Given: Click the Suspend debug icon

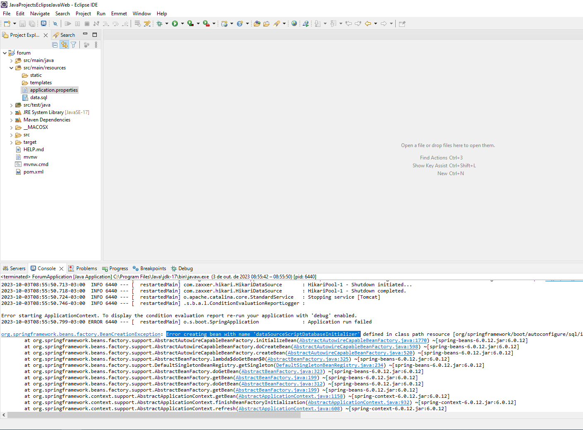Looking at the screenshot, I should pos(77,24).
